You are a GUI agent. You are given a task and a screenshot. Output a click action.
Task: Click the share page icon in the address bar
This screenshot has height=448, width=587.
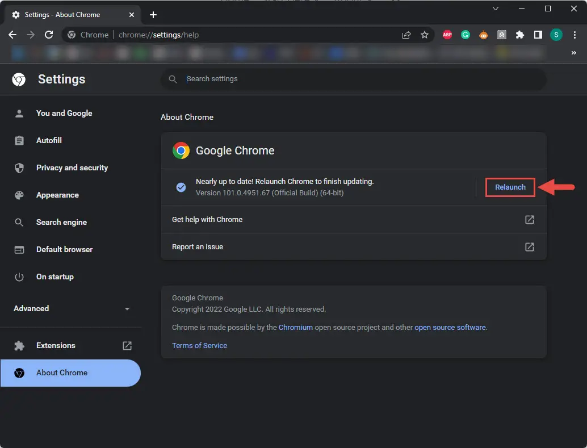(x=406, y=35)
